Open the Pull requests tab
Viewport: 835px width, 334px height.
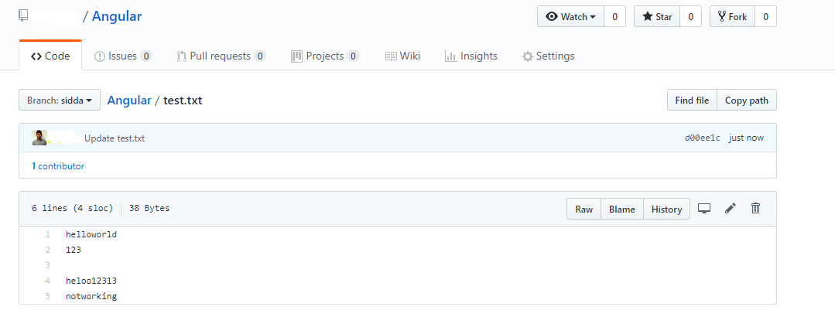click(221, 56)
